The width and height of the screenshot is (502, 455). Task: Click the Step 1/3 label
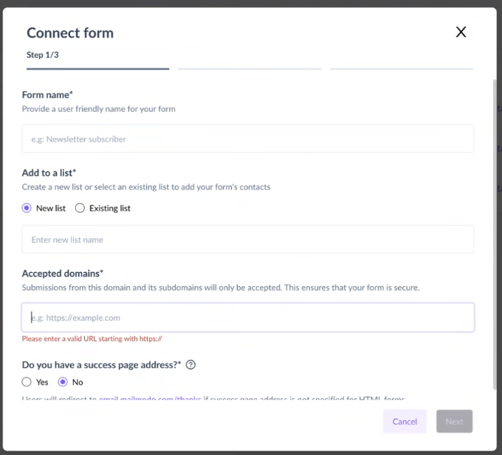click(x=43, y=55)
